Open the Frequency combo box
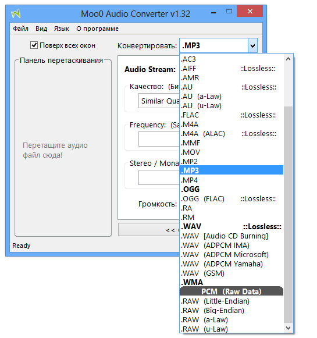The image size is (317, 338). click(x=159, y=139)
